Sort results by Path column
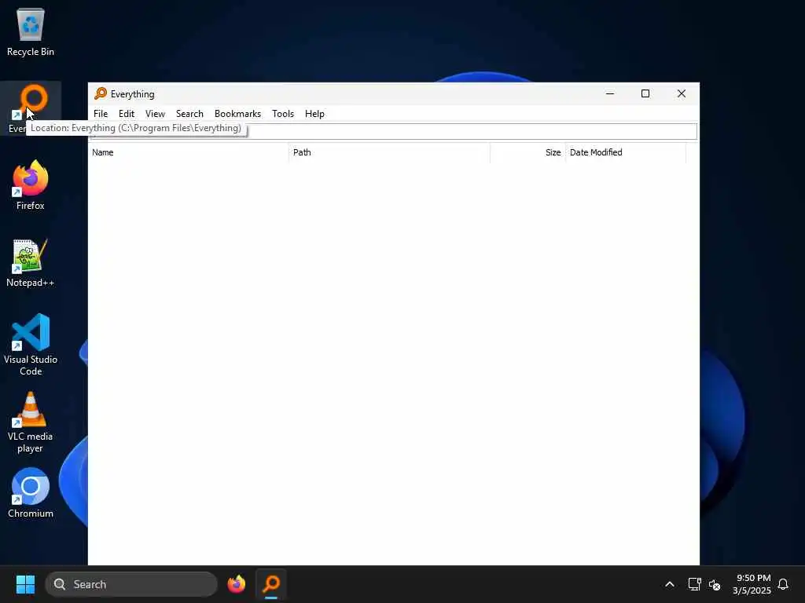805x603 pixels. click(x=389, y=152)
